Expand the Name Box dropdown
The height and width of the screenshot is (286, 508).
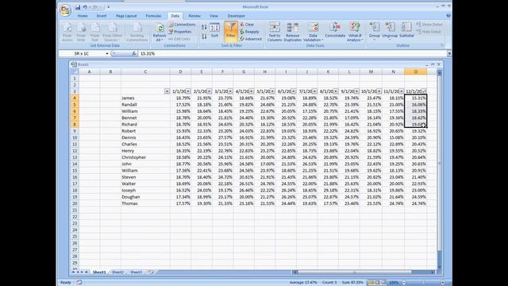click(x=107, y=54)
